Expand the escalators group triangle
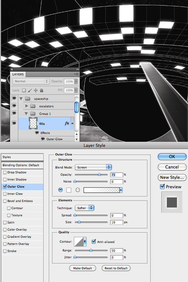Viewport: 188px width, 282px height. coord(27,106)
